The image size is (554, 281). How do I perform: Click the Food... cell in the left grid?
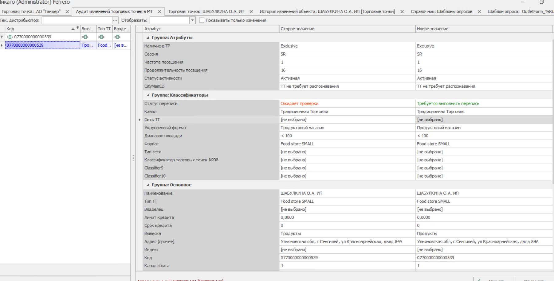click(x=104, y=45)
